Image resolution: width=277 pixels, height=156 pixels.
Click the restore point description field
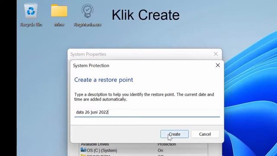(147, 112)
